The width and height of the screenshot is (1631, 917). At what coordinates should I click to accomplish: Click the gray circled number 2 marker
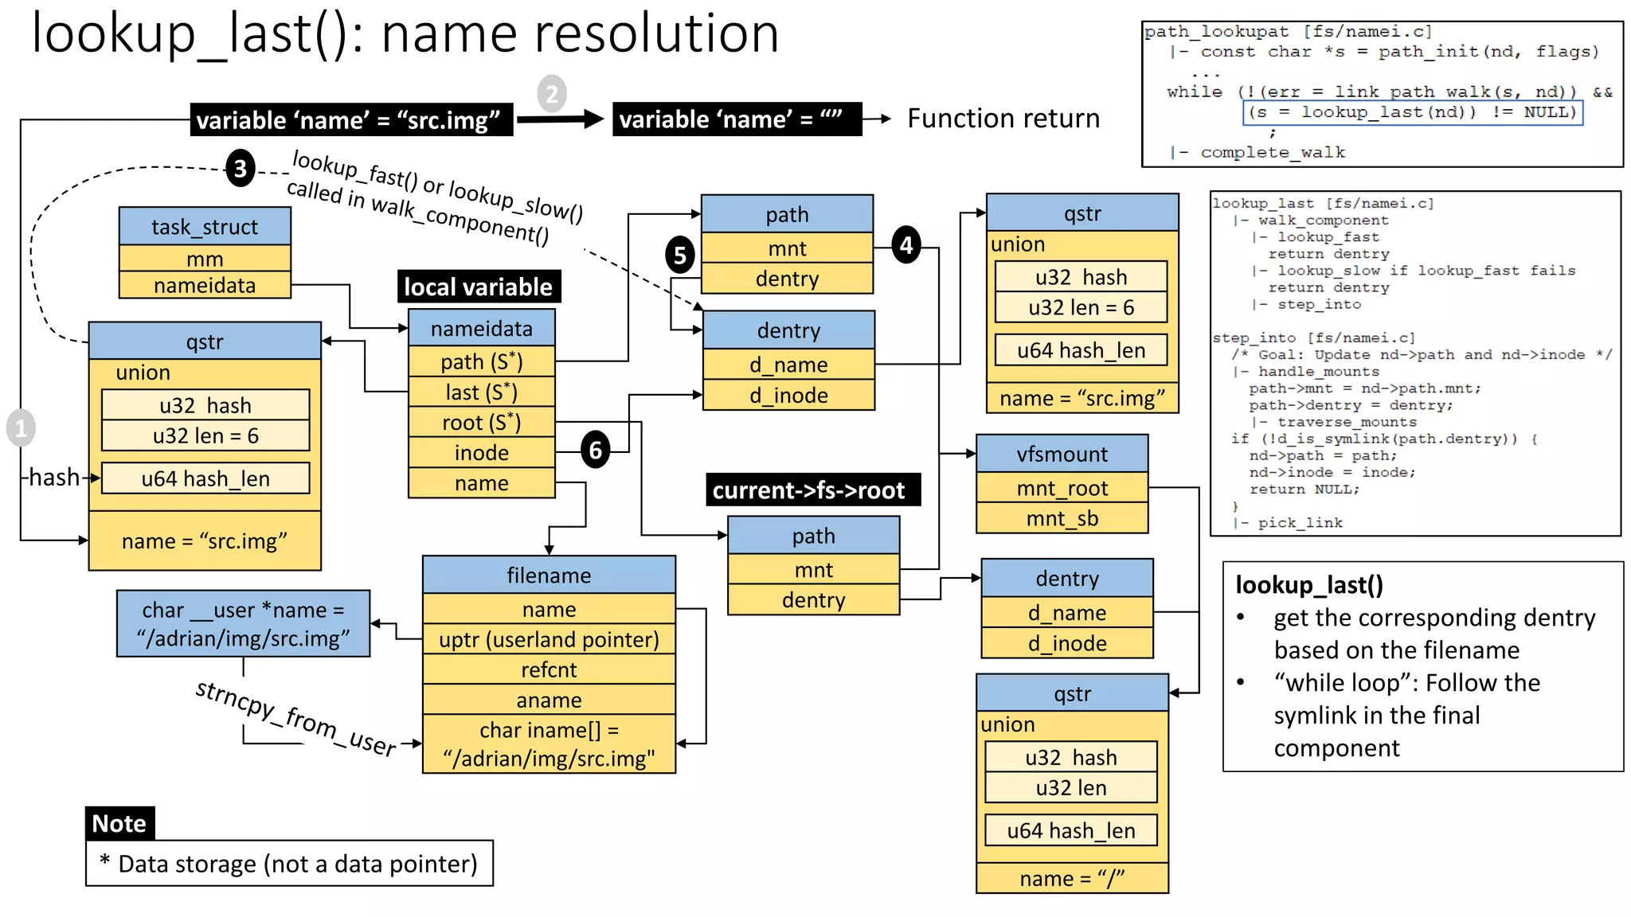[x=551, y=94]
